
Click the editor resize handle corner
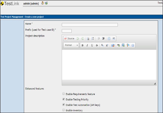tap(155, 84)
